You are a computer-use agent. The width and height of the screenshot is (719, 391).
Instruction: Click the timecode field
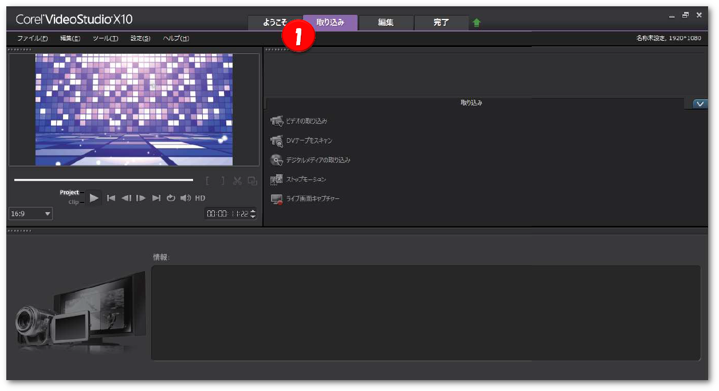tap(227, 214)
